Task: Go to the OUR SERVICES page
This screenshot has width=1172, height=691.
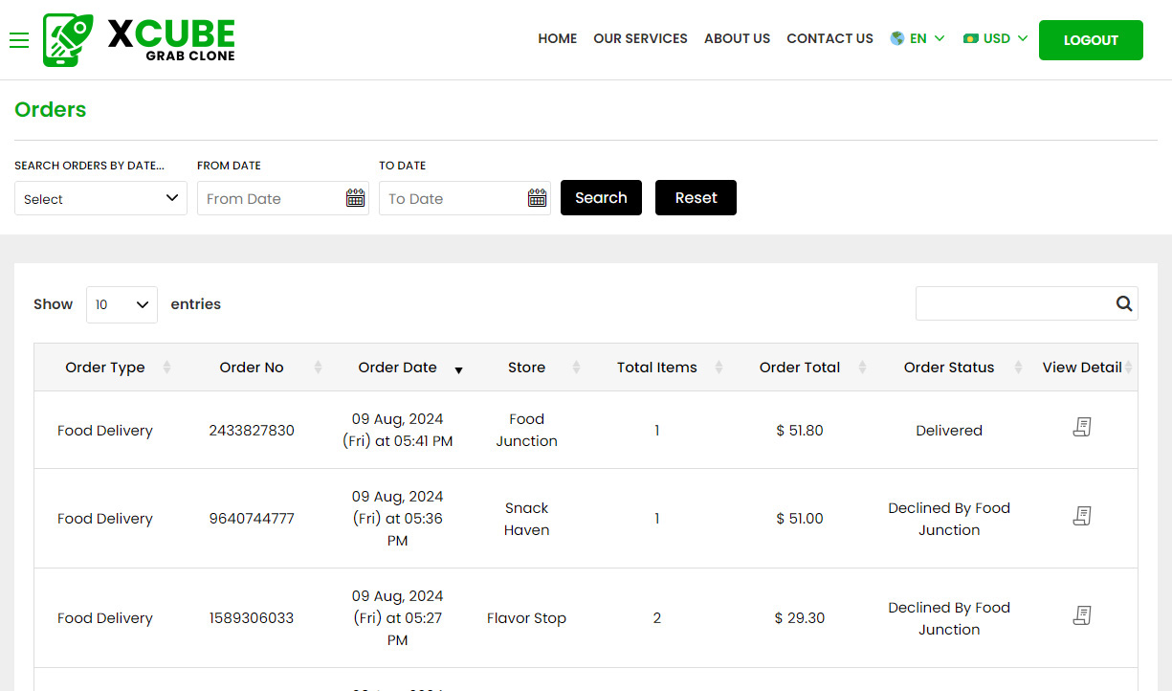Action: coord(640,38)
